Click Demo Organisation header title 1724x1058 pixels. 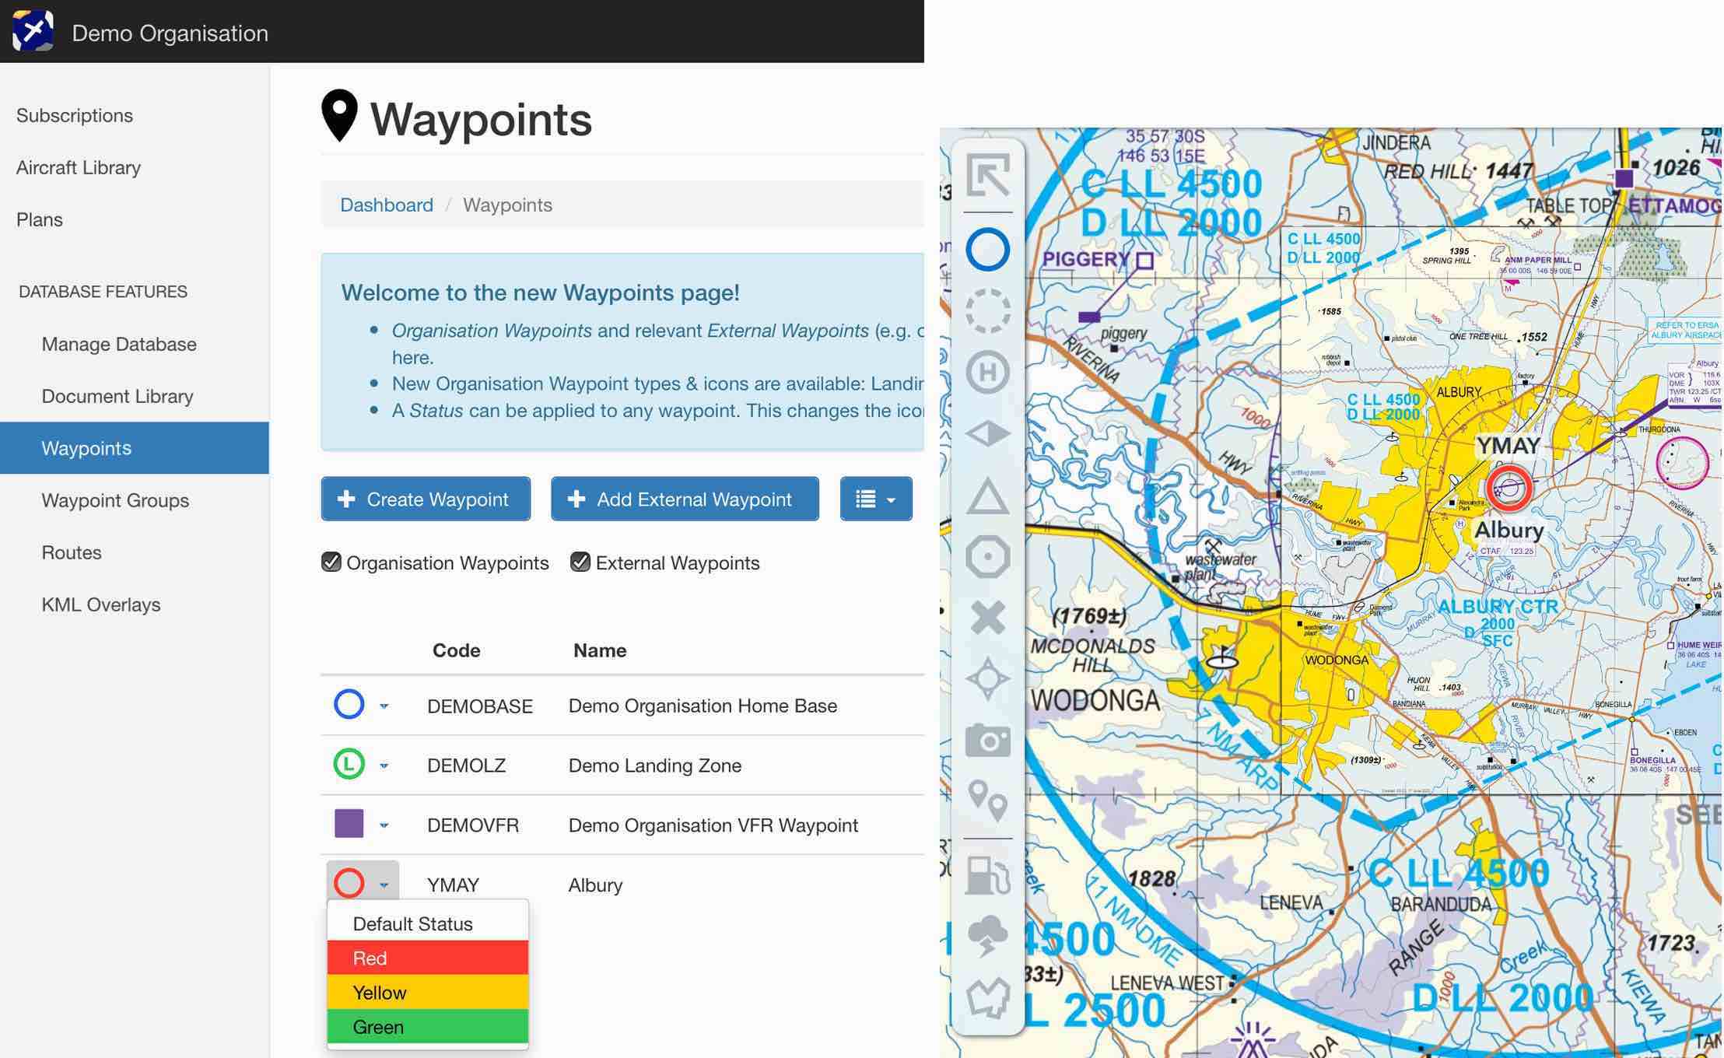170,33
